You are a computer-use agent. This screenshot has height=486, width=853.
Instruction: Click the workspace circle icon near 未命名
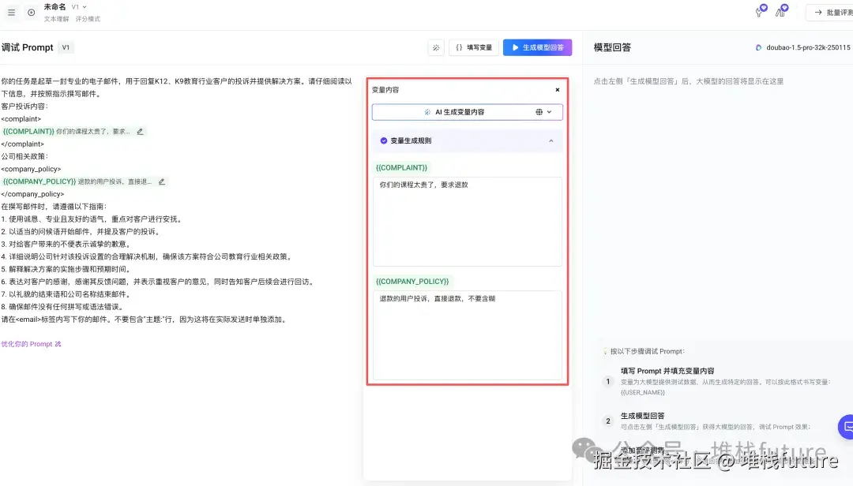pos(31,12)
